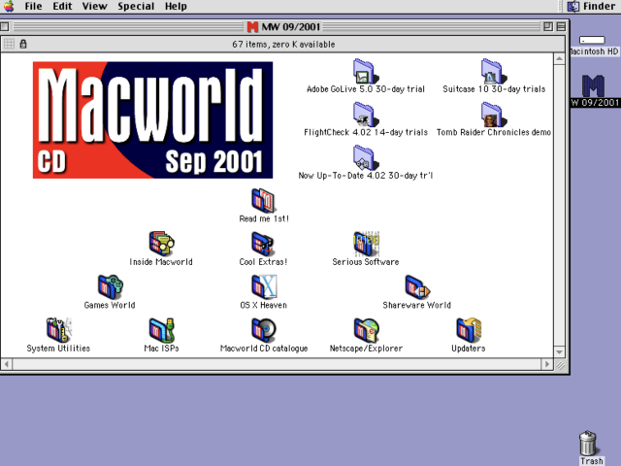Click the '67 items, zero K available' text

coord(283,44)
